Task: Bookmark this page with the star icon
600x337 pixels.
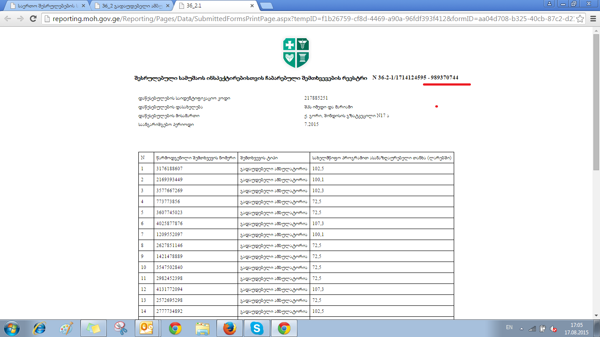Action: click(580, 19)
